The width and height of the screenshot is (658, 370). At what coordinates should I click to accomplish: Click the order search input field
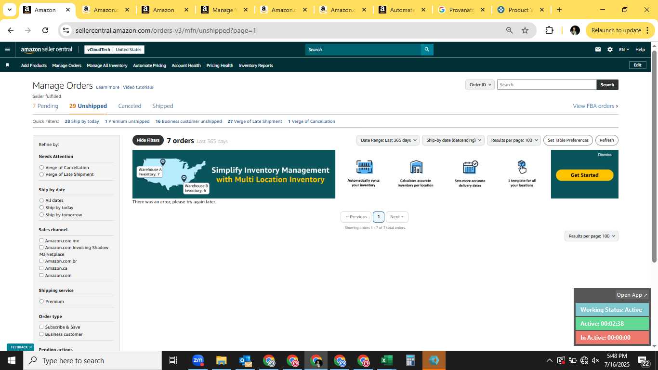(547, 85)
